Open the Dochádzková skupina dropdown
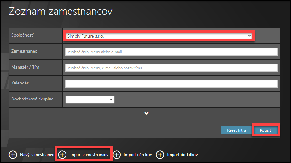Image resolution: width=291 pixels, height=163 pixels. pyautogui.click(x=90, y=99)
